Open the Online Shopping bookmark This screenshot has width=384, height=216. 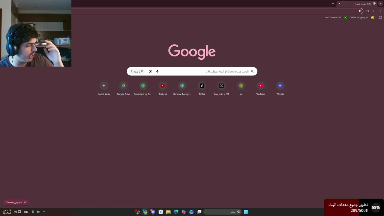[362, 17]
